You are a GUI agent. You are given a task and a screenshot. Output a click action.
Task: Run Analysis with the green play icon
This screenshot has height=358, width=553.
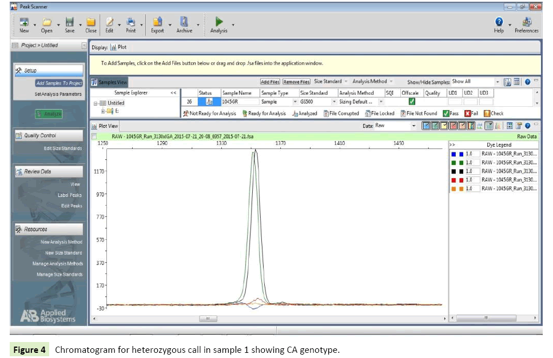tap(218, 22)
